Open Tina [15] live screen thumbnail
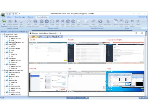The width and height of the screenshot is (148, 111). (x=87, y=53)
